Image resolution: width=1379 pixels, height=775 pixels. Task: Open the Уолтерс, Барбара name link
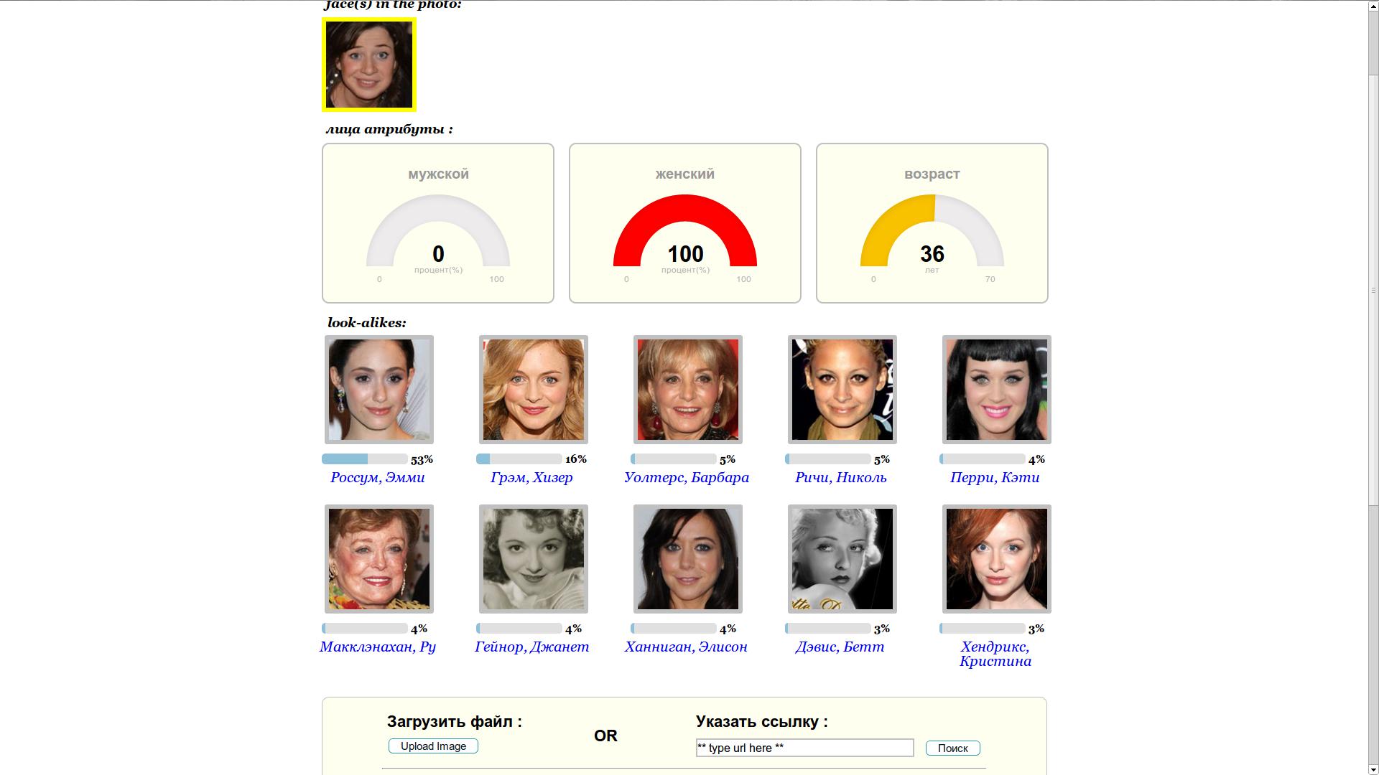pos(686,478)
